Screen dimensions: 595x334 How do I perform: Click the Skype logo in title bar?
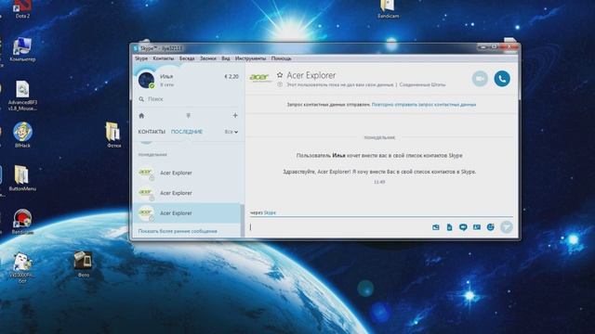(x=136, y=48)
